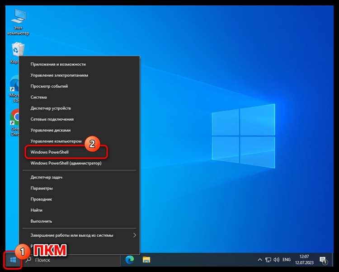Open Система menu entry
This screenshot has height=272, width=339.
80,97
